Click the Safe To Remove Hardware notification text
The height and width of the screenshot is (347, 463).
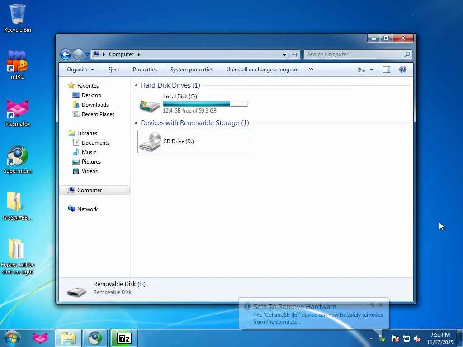(x=295, y=307)
